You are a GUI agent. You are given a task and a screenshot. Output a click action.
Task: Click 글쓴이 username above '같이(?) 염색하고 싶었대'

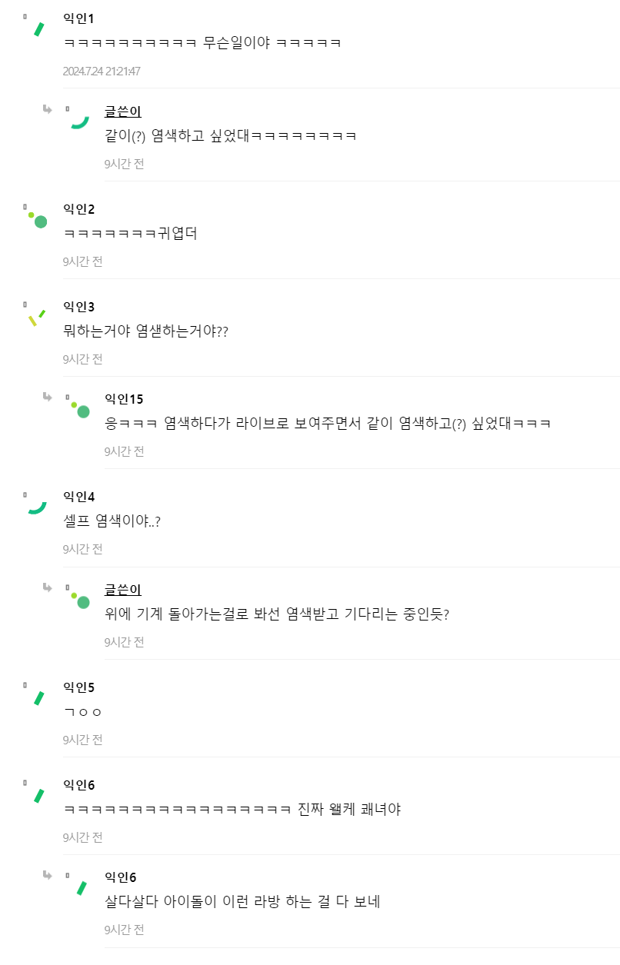[122, 112]
